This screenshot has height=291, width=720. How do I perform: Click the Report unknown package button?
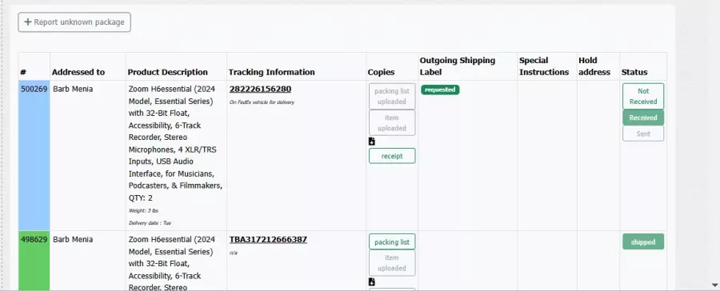pos(74,22)
